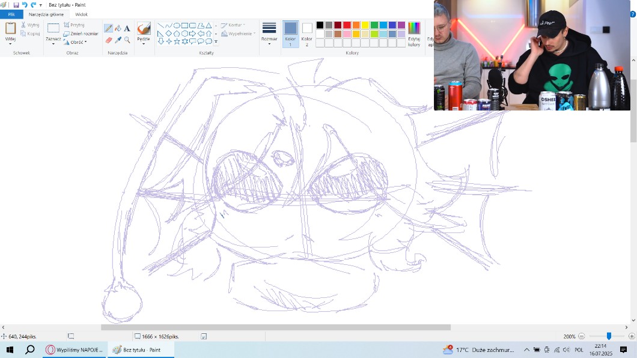Select the Eraser tool

click(x=108, y=40)
